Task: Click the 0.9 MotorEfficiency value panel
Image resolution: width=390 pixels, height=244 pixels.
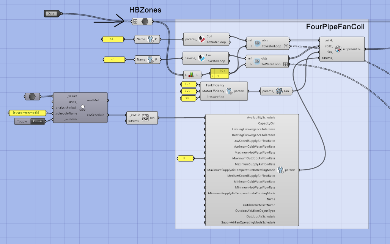Action: coord(189,91)
